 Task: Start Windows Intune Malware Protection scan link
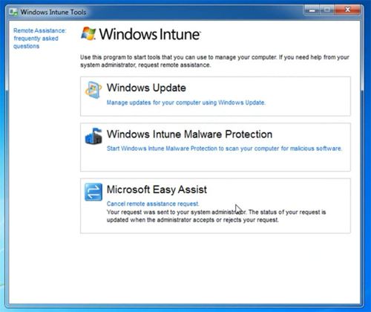(224, 149)
